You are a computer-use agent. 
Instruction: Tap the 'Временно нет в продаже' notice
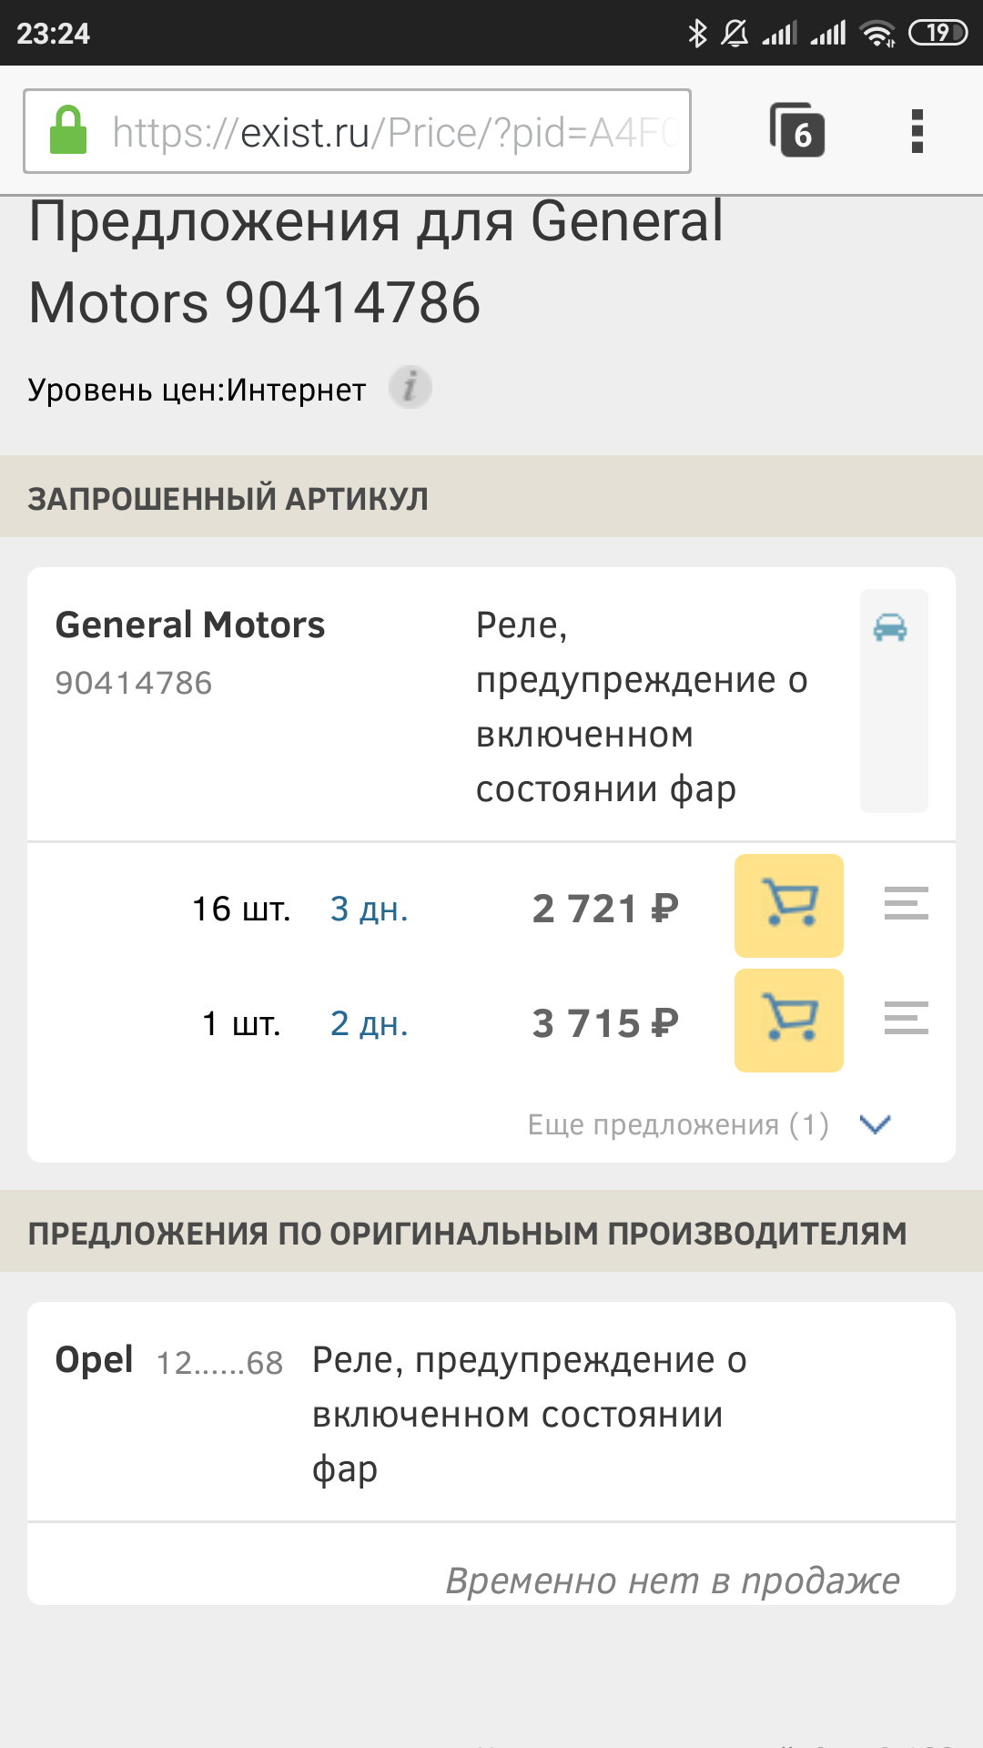(672, 1580)
